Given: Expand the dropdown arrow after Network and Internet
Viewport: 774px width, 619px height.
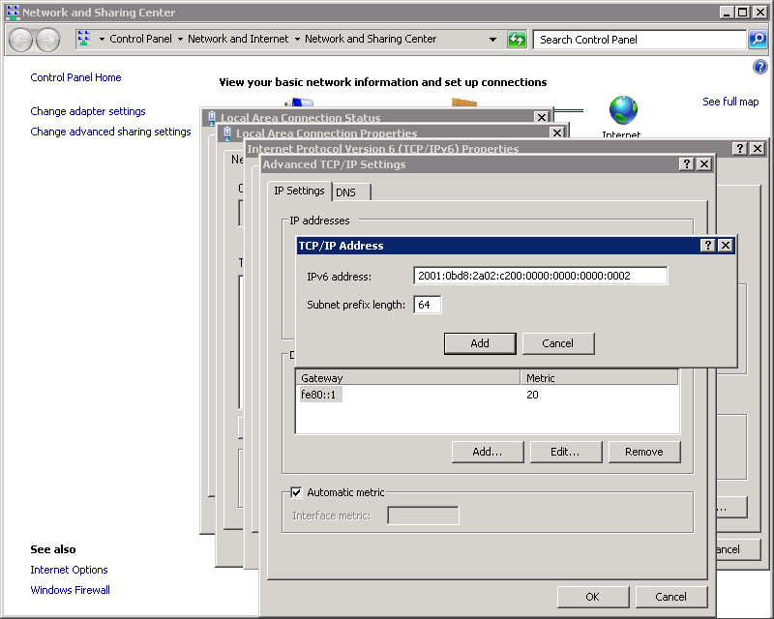Looking at the screenshot, I should (297, 40).
